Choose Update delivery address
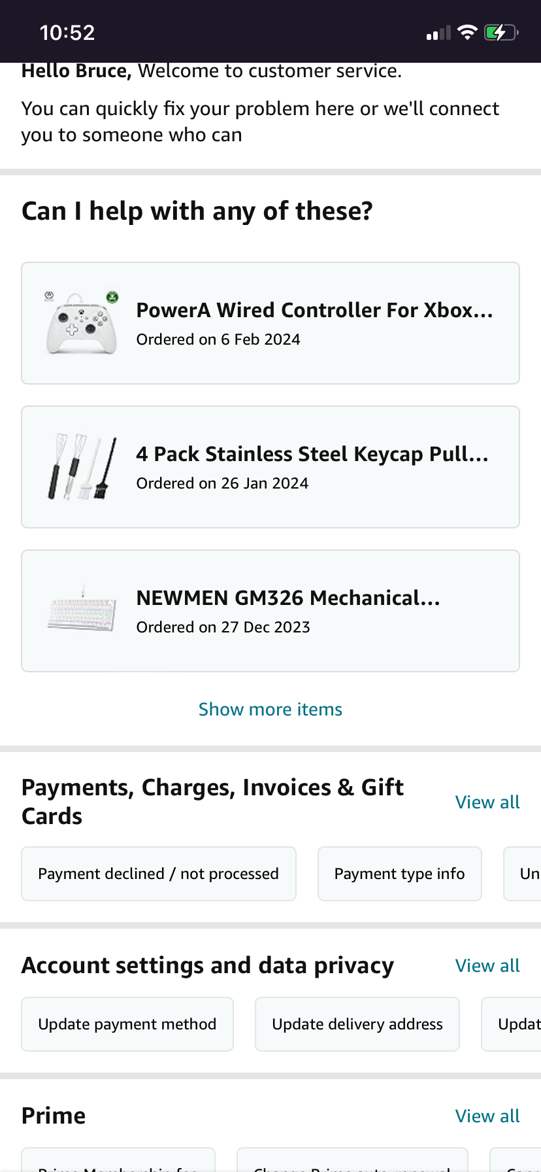The height and width of the screenshot is (1172, 541). click(x=357, y=1024)
